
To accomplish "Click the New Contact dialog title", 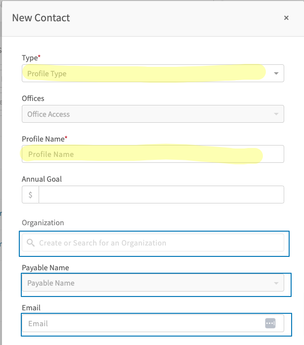I will point(41,18).
